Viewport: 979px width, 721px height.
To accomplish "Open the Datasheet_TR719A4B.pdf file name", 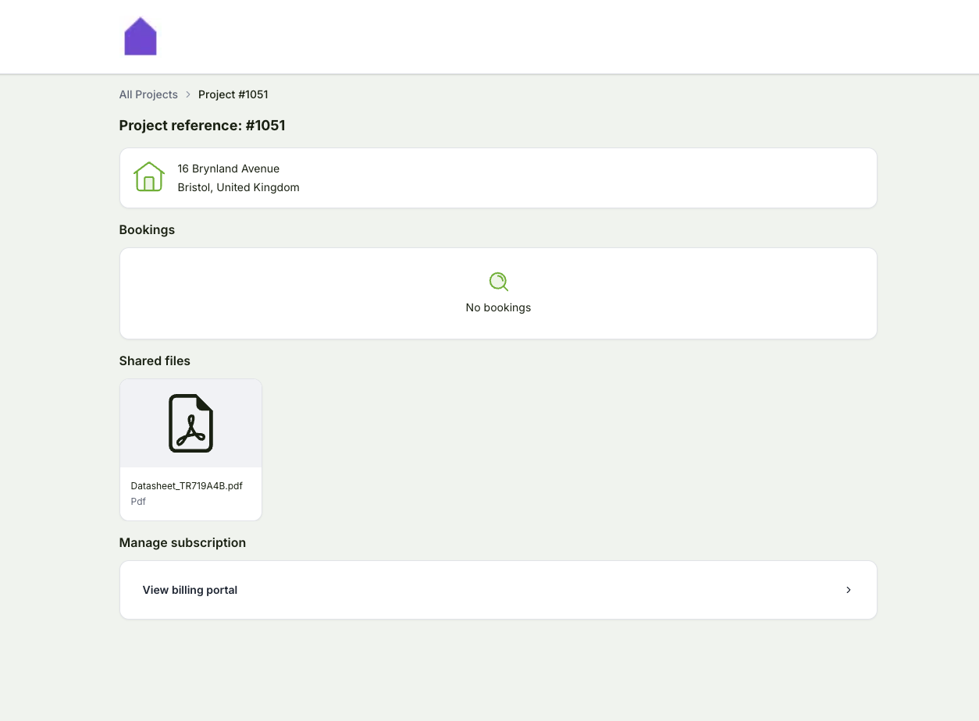I will [187, 485].
